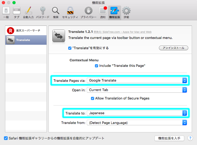The height and width of the screenshot is (145, 197).
Task: Click the Contextual Menu heading text
Action: (84, 60)
